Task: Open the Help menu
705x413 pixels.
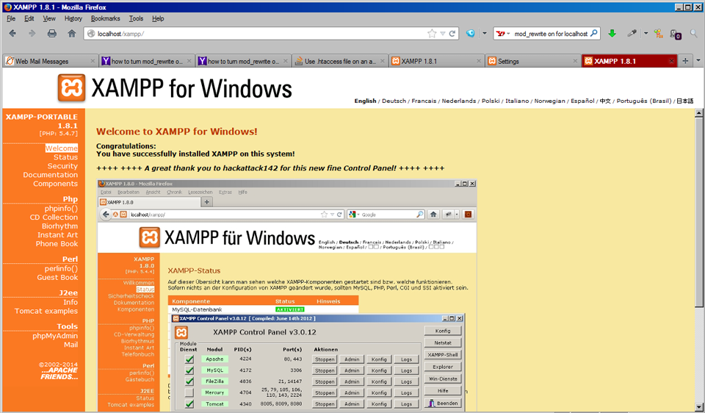Action: pyautogui.click(x=158, y=18)
